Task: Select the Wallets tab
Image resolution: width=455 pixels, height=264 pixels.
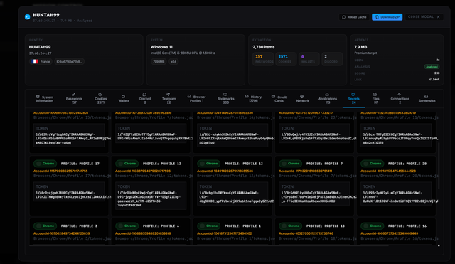Action: [x=124, y=98]
